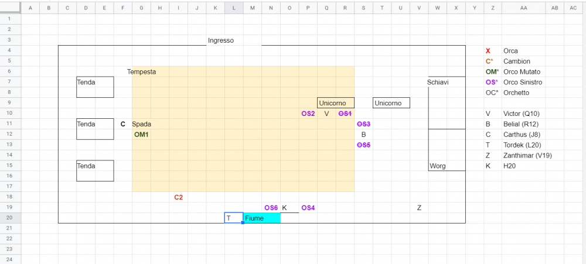Click the Tenda cell in row 7
This screenshot has height=264, width=586.
[86, 83]
